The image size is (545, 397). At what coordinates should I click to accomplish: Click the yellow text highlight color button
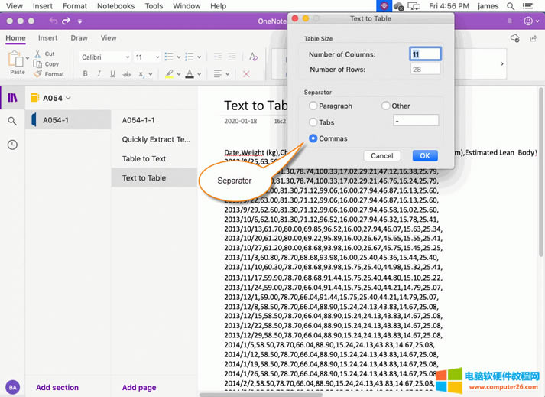[170, 74]
